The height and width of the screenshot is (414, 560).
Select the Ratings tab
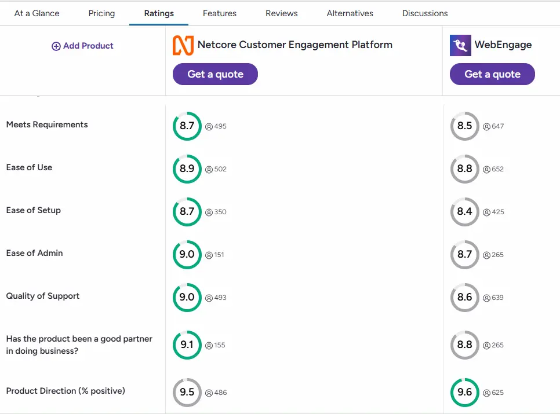[x=159, y=13]
